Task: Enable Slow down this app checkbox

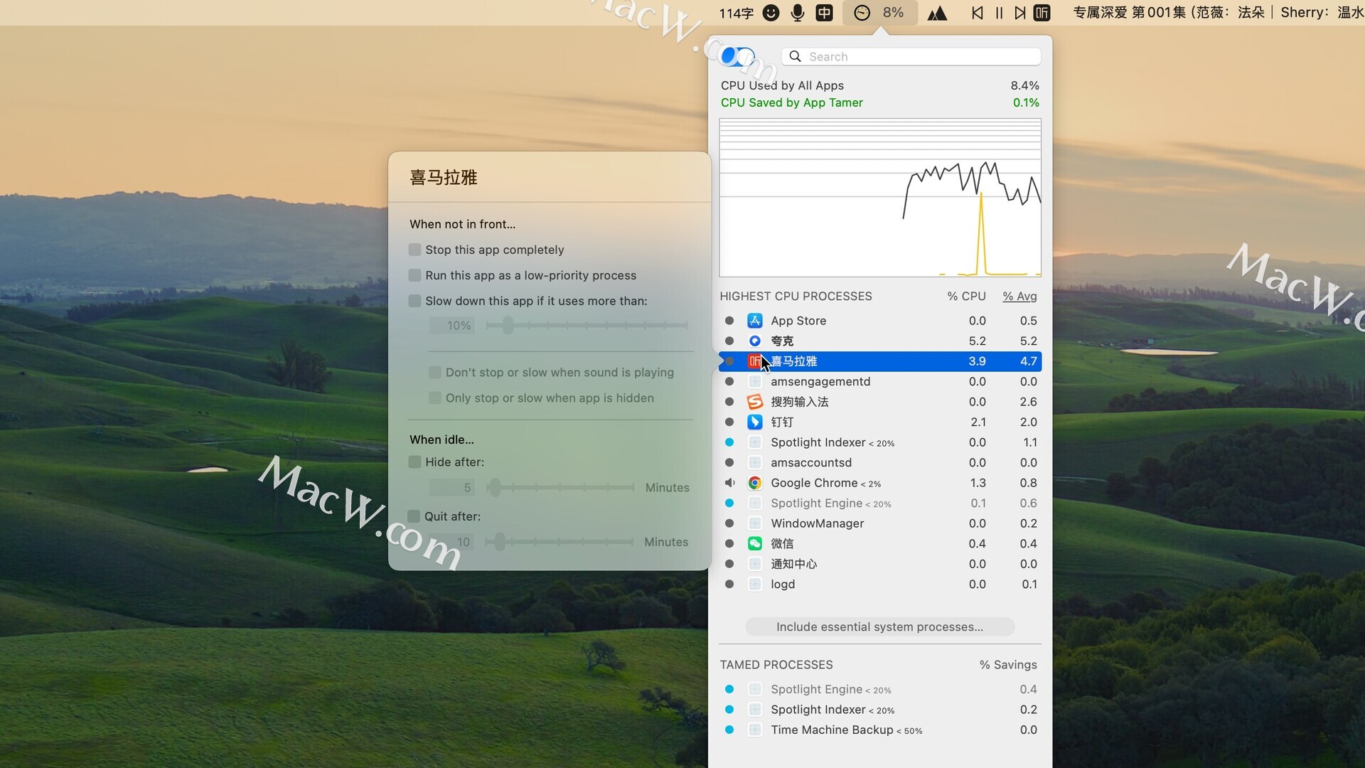Action: (x=415, y=301)
